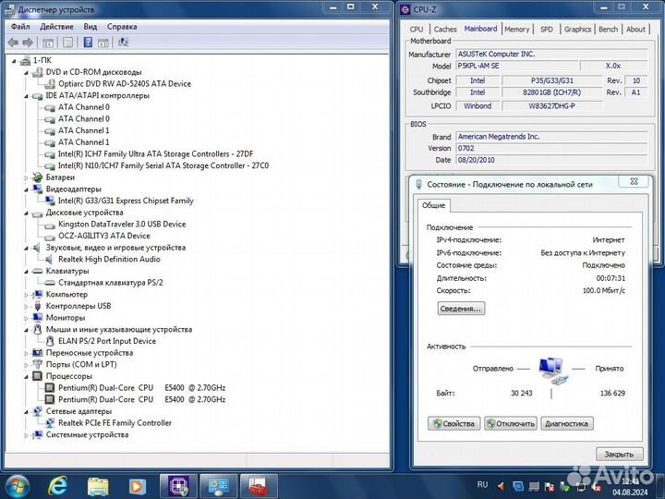This screenshot has height=499, width=665.
Task: Click the 82801GB (ICH7/R) southbridge value
Action: click(551, 92)
